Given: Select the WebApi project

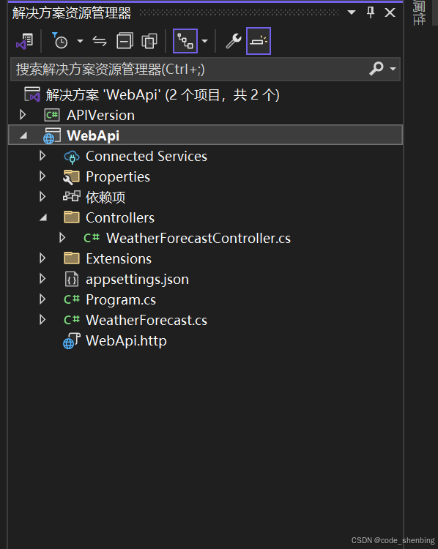Looking at the screenshot, I should [x=93, y=135].
